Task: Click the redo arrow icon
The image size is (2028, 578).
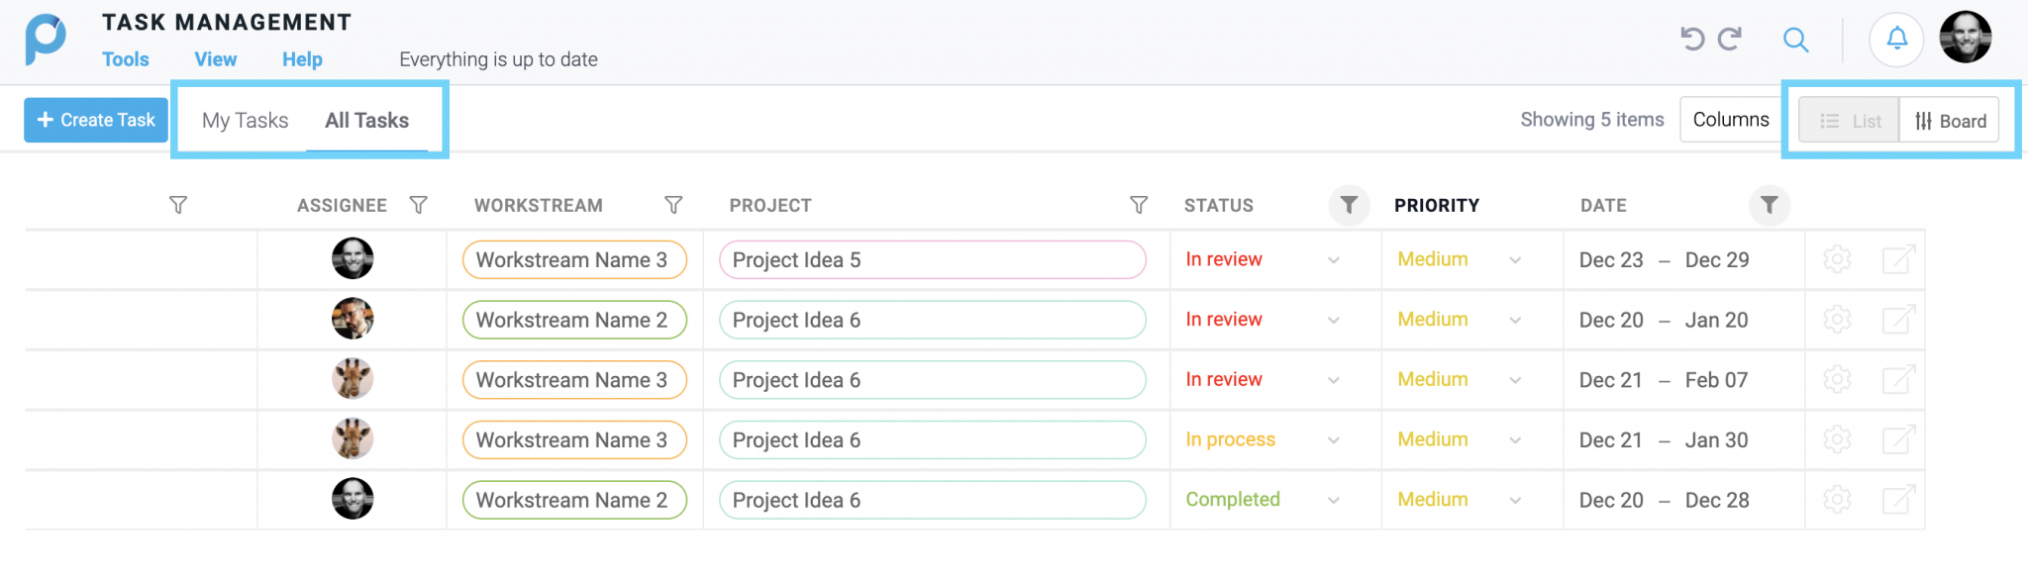Action: click(1730, 39)
